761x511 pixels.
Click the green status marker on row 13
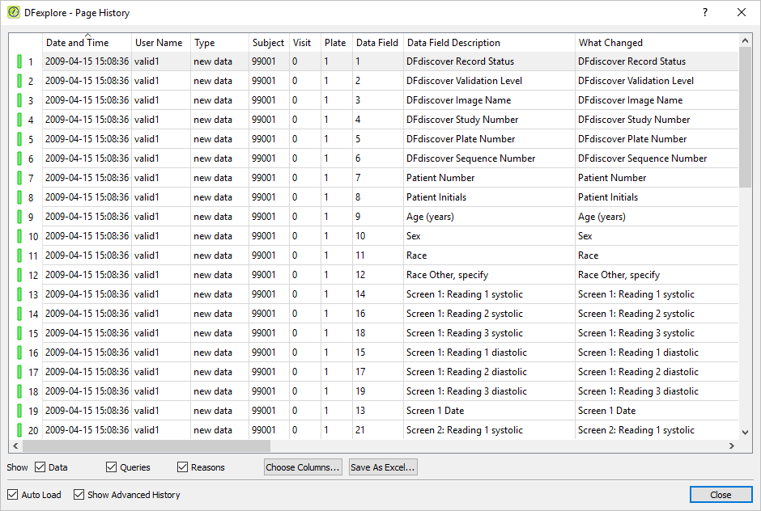point(19,294)
